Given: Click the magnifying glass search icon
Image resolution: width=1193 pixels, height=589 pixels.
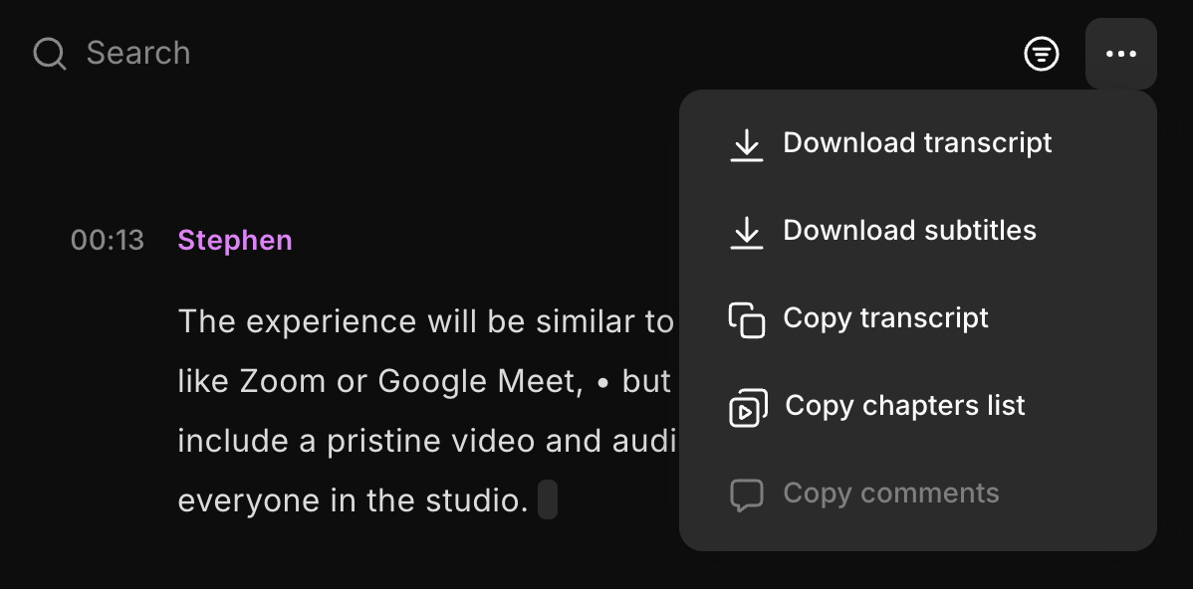Looking at the screenshot, I should tap(49, 53).
